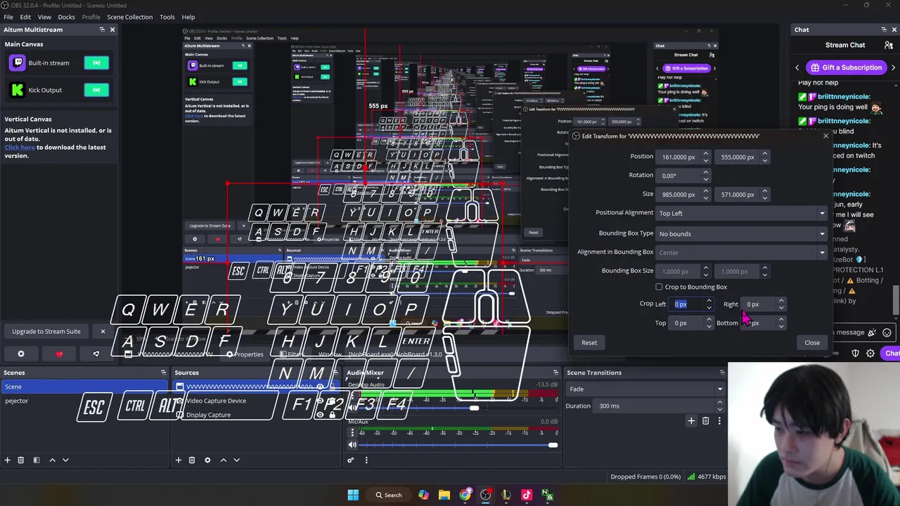Open community icon beside Stream Chat
The width and height of the screenshot is (900, 506).
889,45
